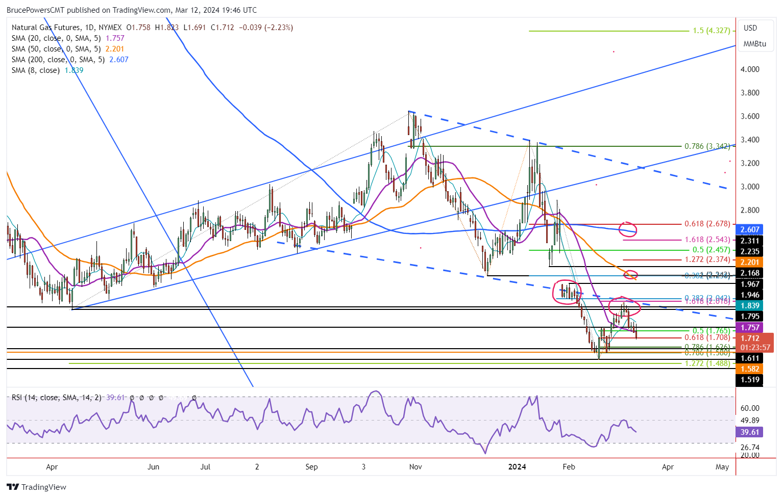This screenshot has width=783, height=498.
Task: Click the blue 2.607 SMA price tag
Action: [x=749, y=230]
